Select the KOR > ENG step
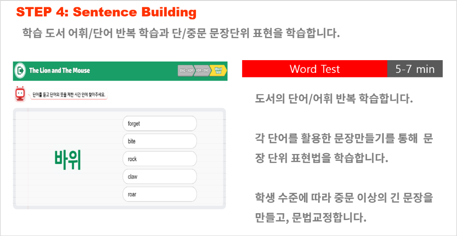Viewport: 457px width, 236px height. [x=202, y=71]
